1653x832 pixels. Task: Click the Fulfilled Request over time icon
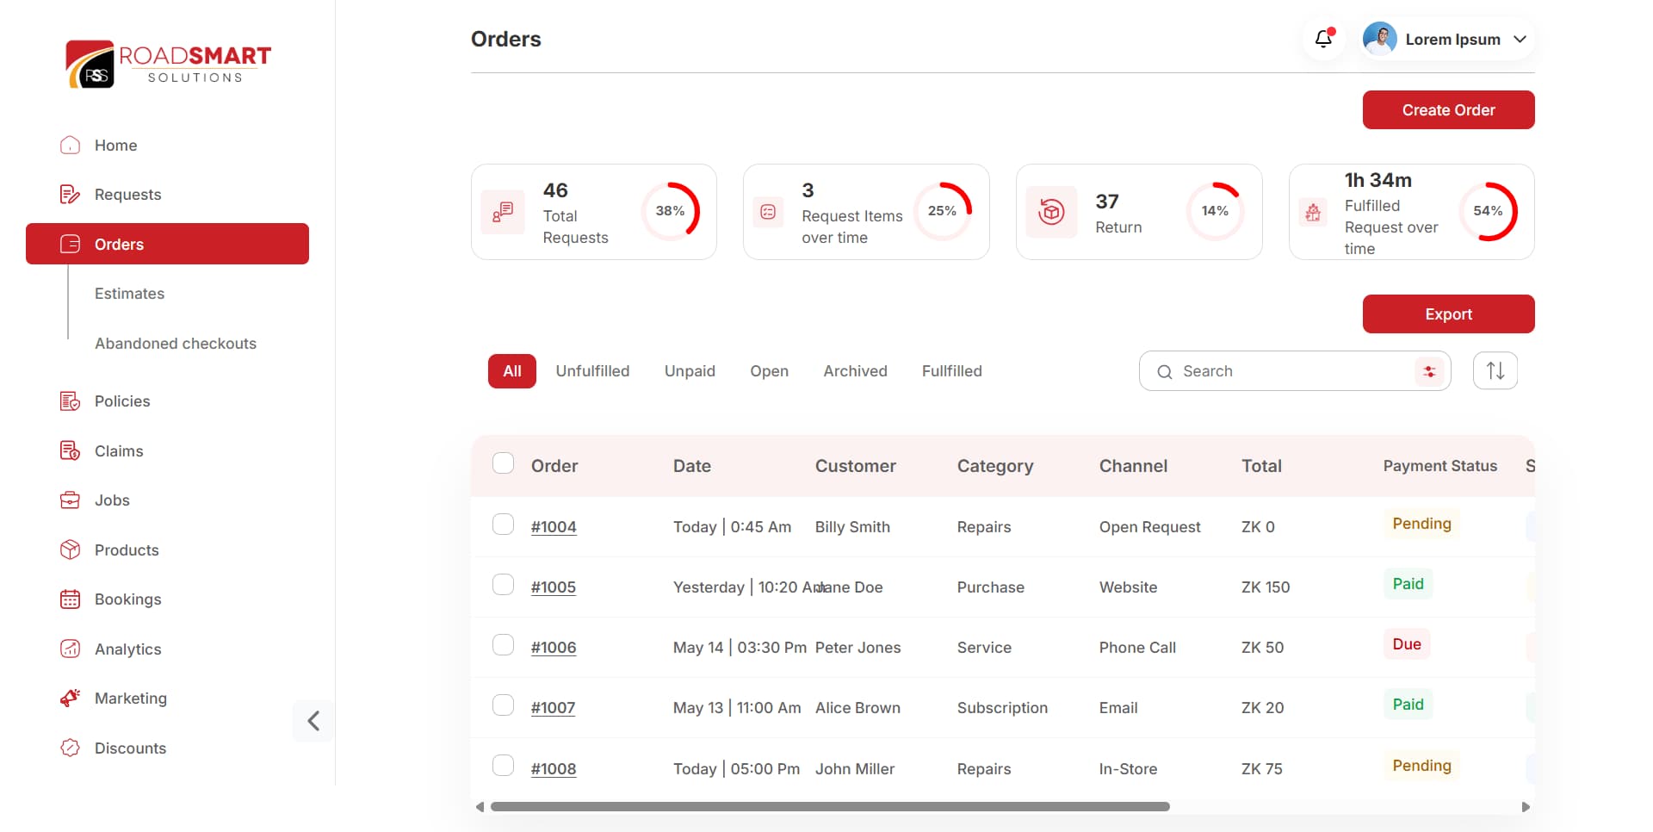[1313, 212]
